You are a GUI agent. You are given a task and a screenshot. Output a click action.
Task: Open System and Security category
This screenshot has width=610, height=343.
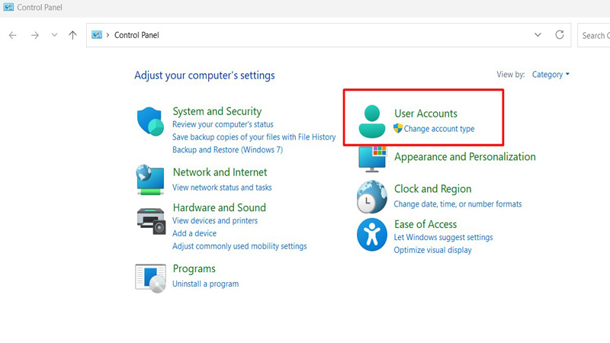(x=217, y=111)
